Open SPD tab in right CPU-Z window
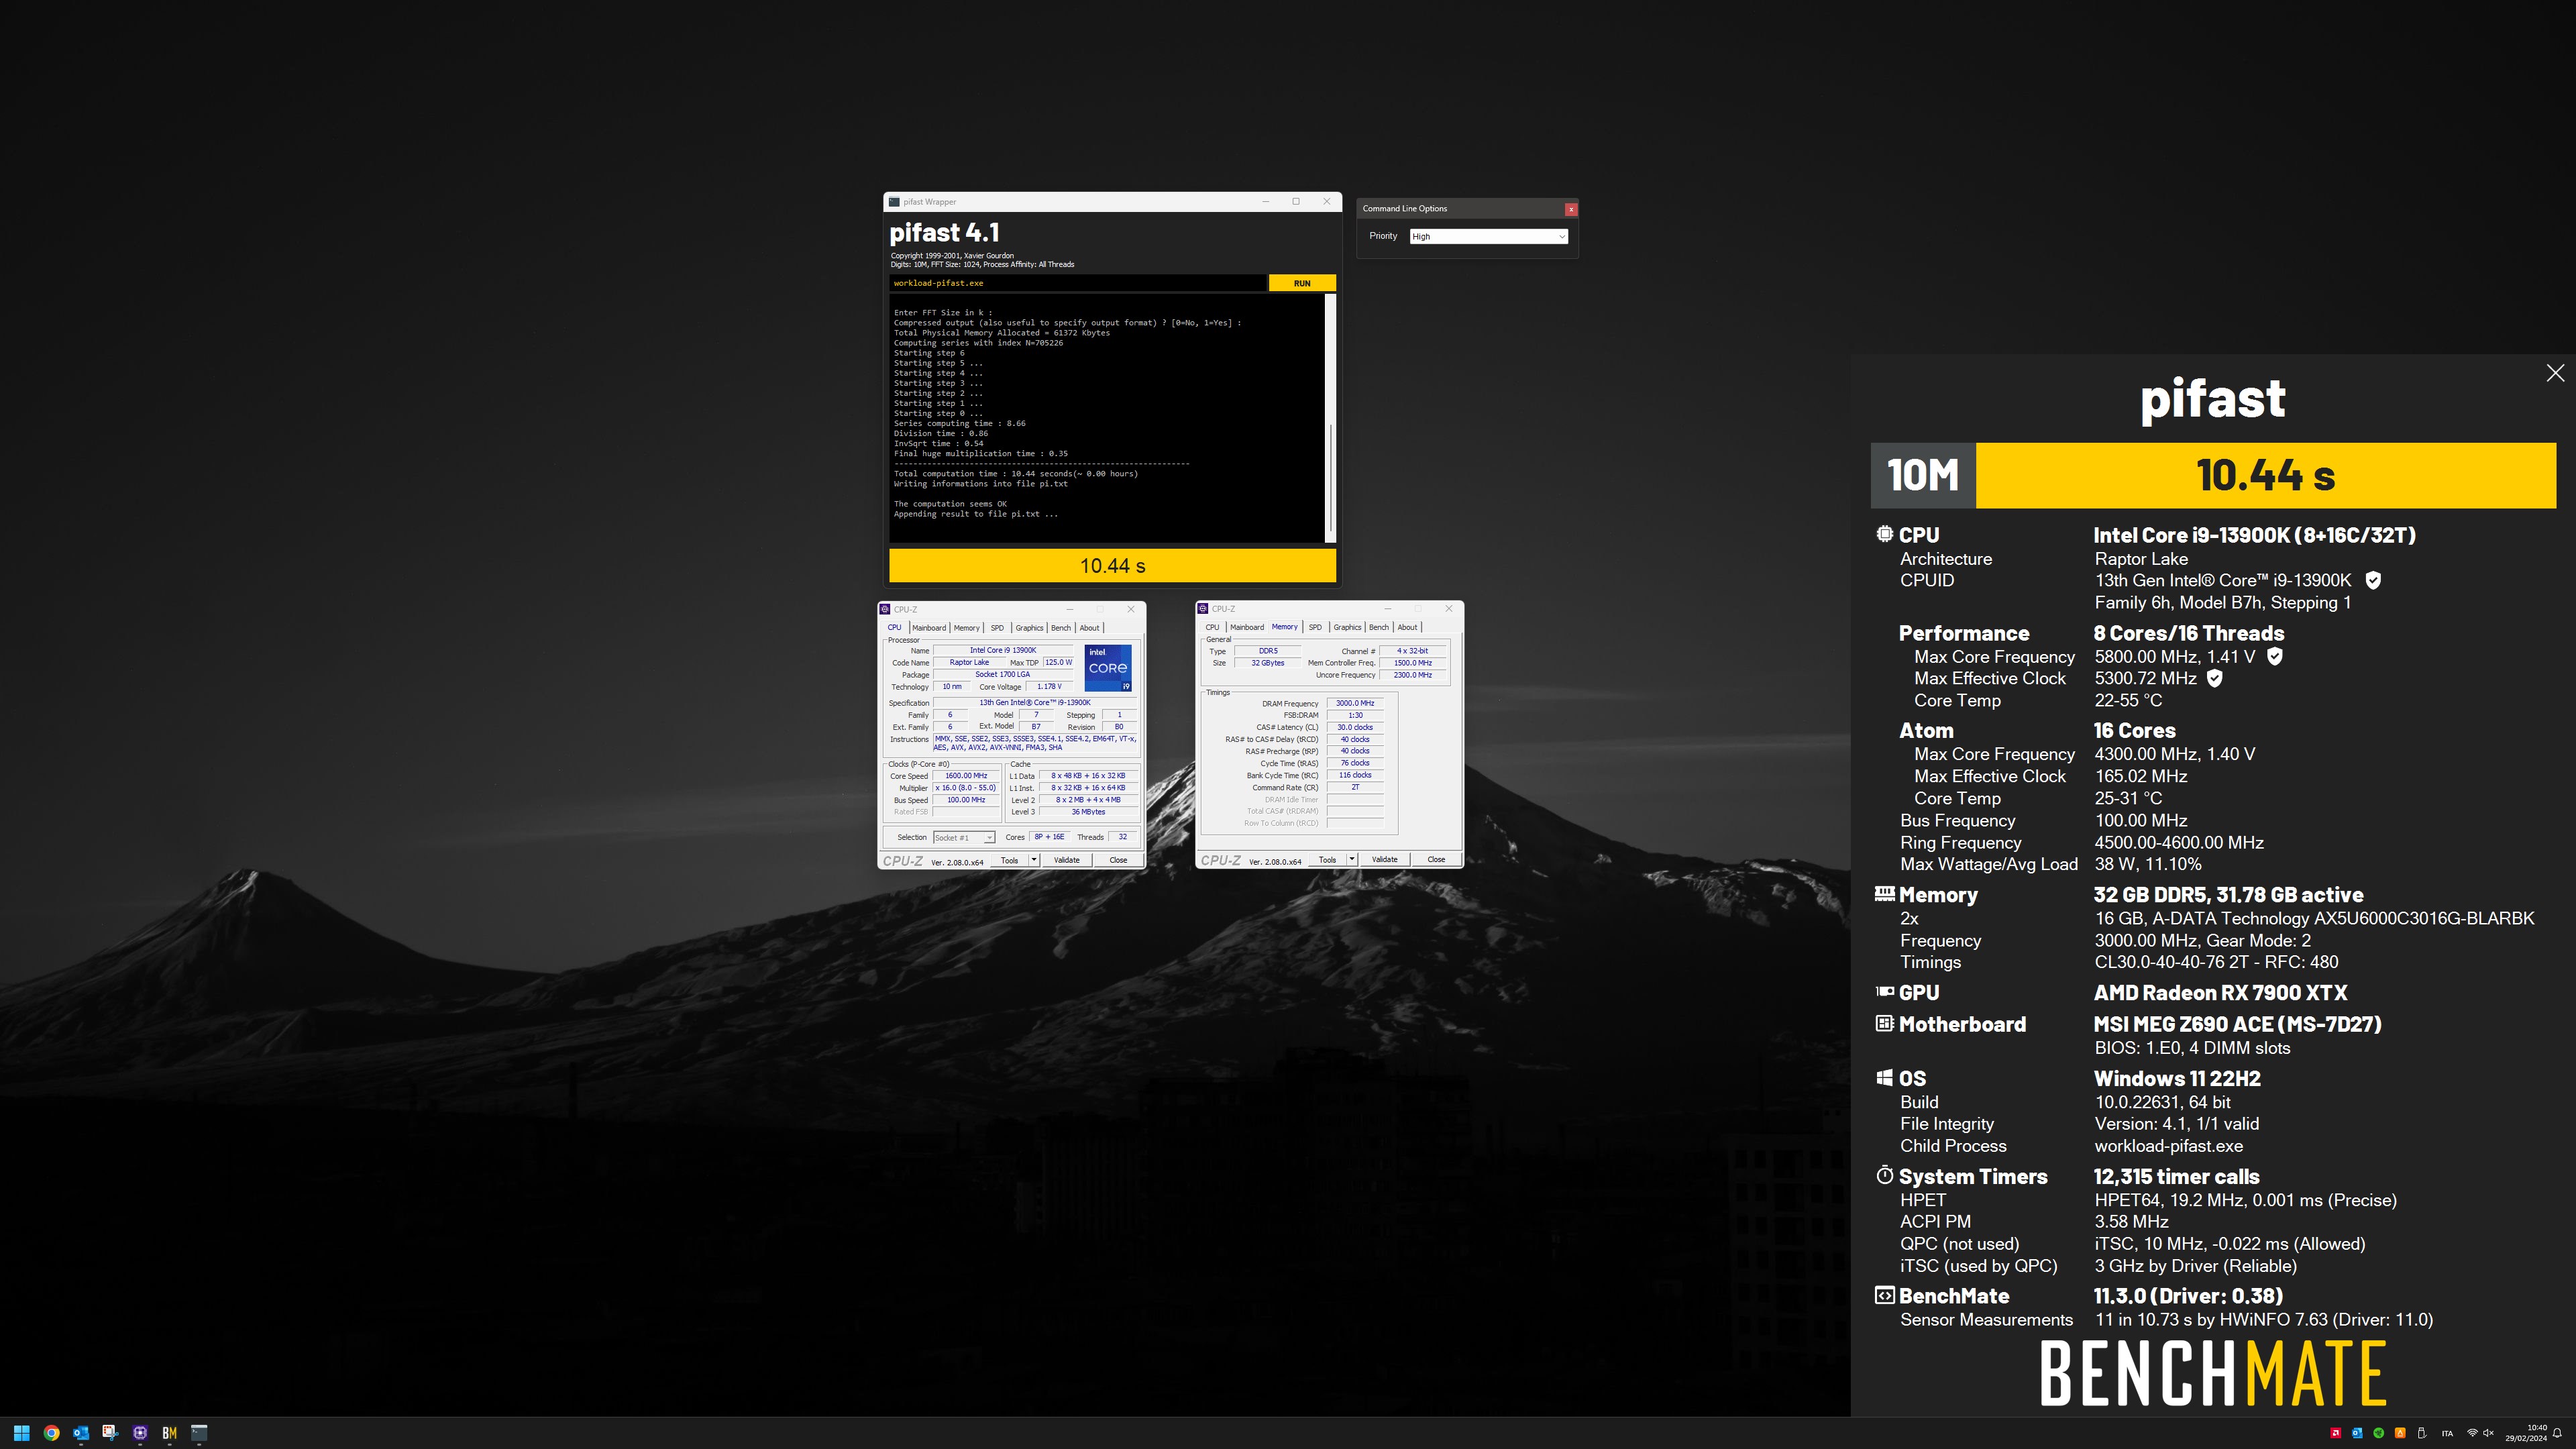 [1315, 627]
